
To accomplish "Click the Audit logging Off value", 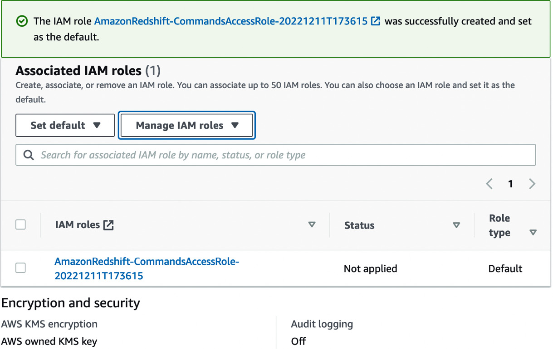I will (299, 341).
